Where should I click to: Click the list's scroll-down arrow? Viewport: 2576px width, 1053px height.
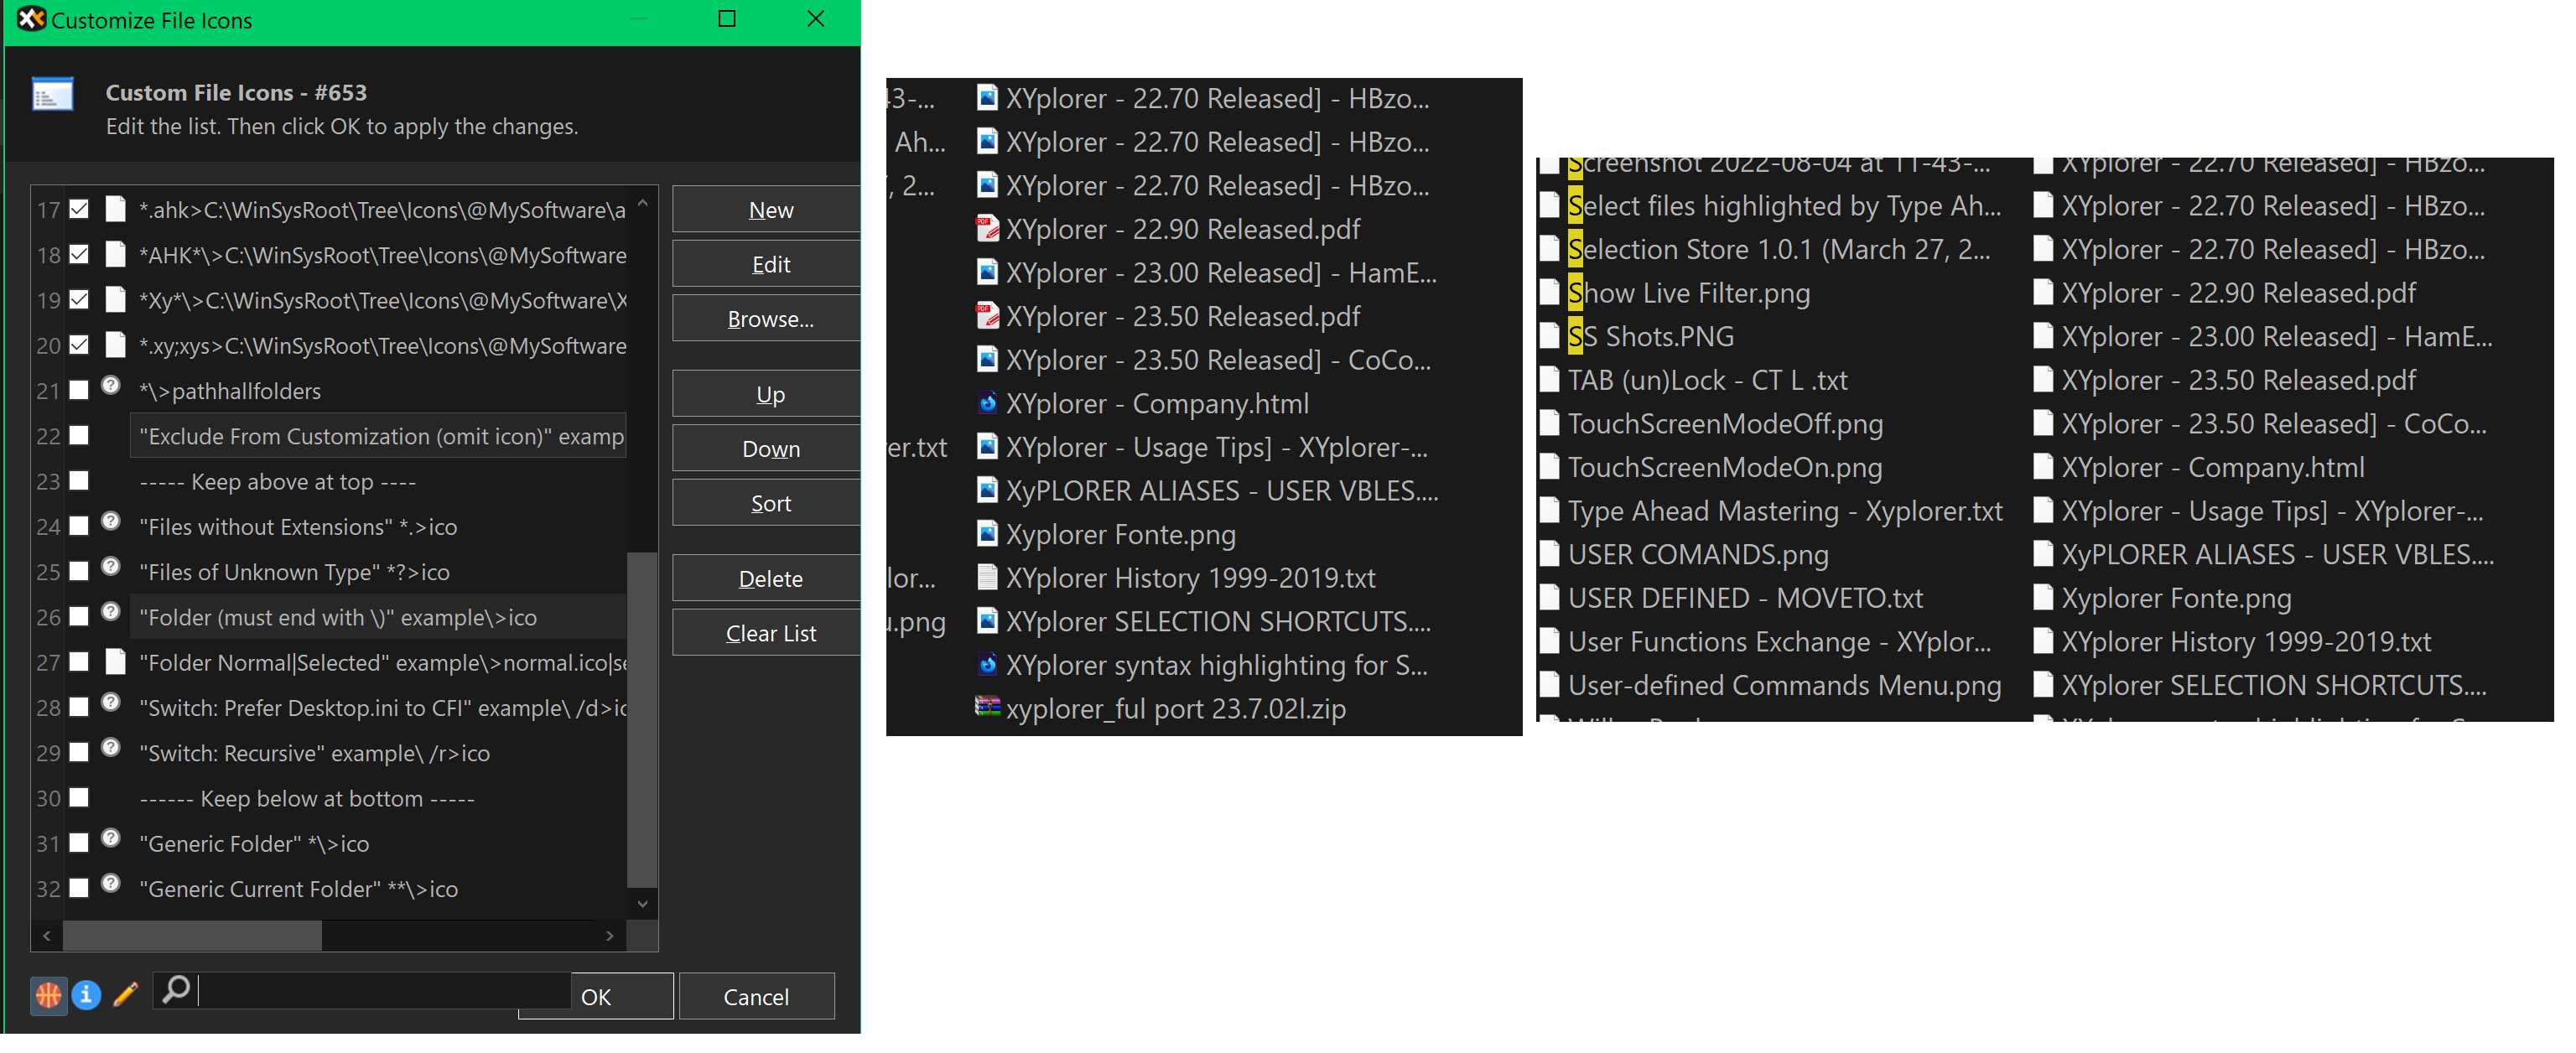click(642, 903)
